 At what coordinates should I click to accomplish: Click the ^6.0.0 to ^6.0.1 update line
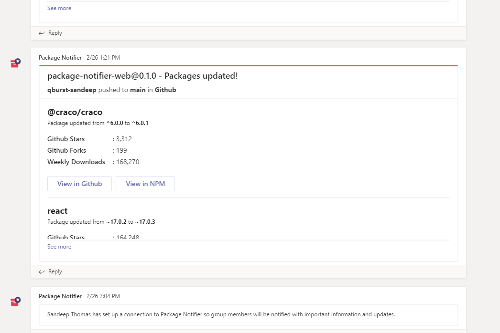98,123
